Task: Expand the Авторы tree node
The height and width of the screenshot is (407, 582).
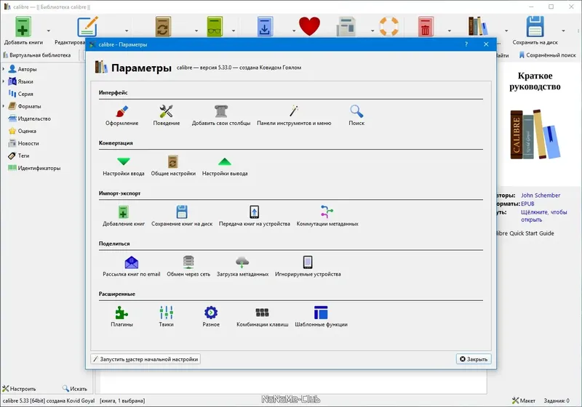Action: coord(4,69)
